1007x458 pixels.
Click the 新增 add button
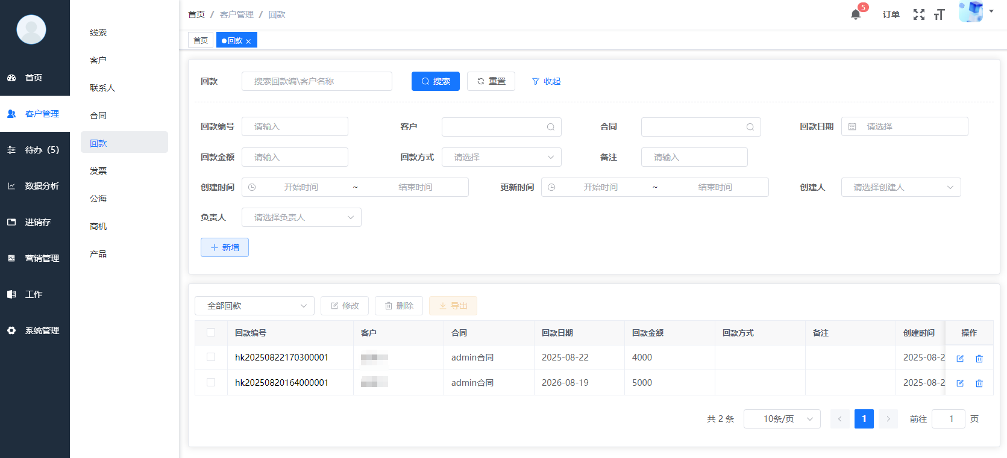(x=225, y=247)
